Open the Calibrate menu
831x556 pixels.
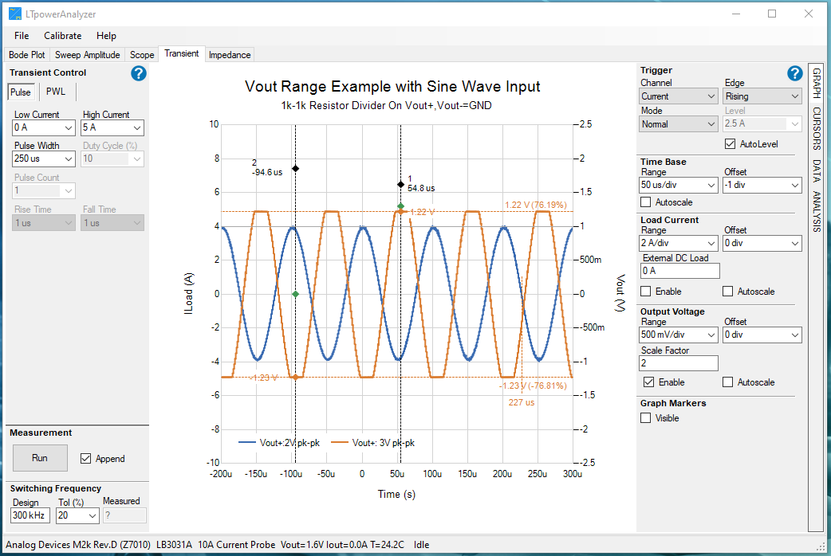[62, 36]
